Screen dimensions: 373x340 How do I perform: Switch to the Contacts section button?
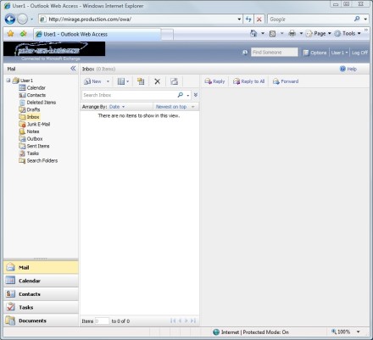click(41, 294)
